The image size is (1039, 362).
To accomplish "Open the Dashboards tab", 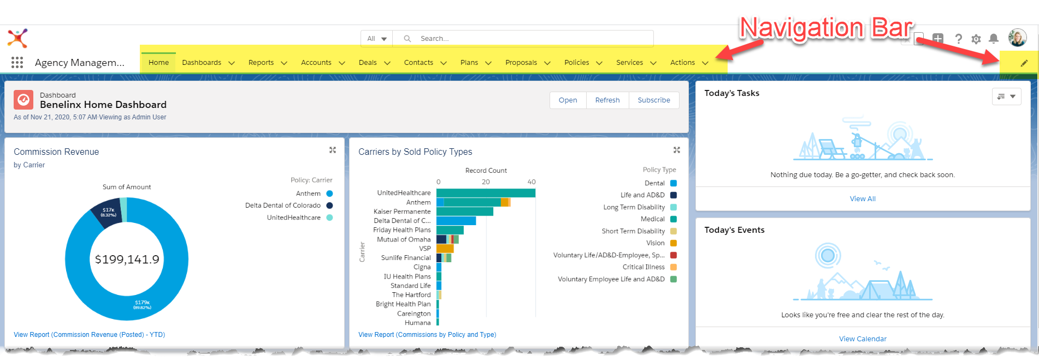I will coord(202,63).
